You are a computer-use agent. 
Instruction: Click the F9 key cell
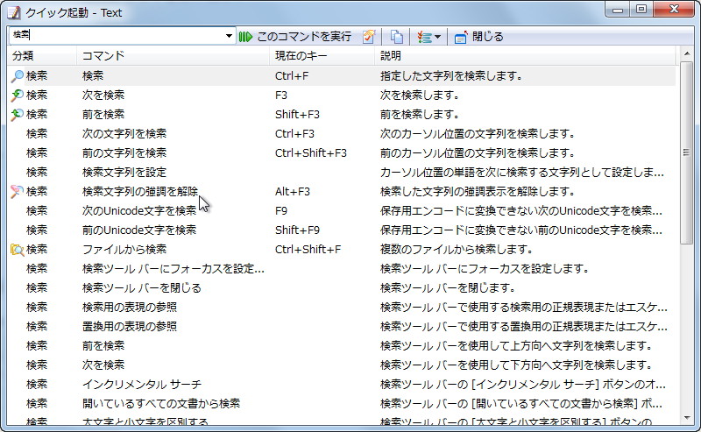pos(281,210)
